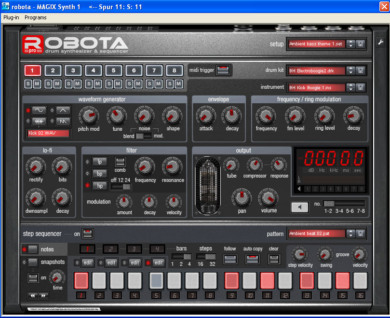Save the drum kit via disk icon

pyautogui.click(x=361, y=71)
